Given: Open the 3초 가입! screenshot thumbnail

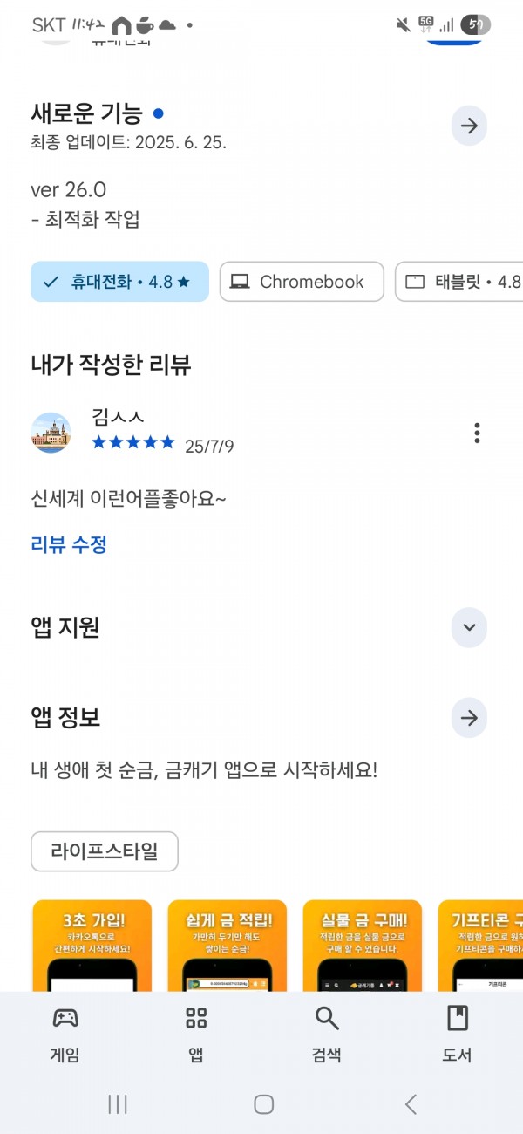Looking at the screenshot, I should (92, 946).
